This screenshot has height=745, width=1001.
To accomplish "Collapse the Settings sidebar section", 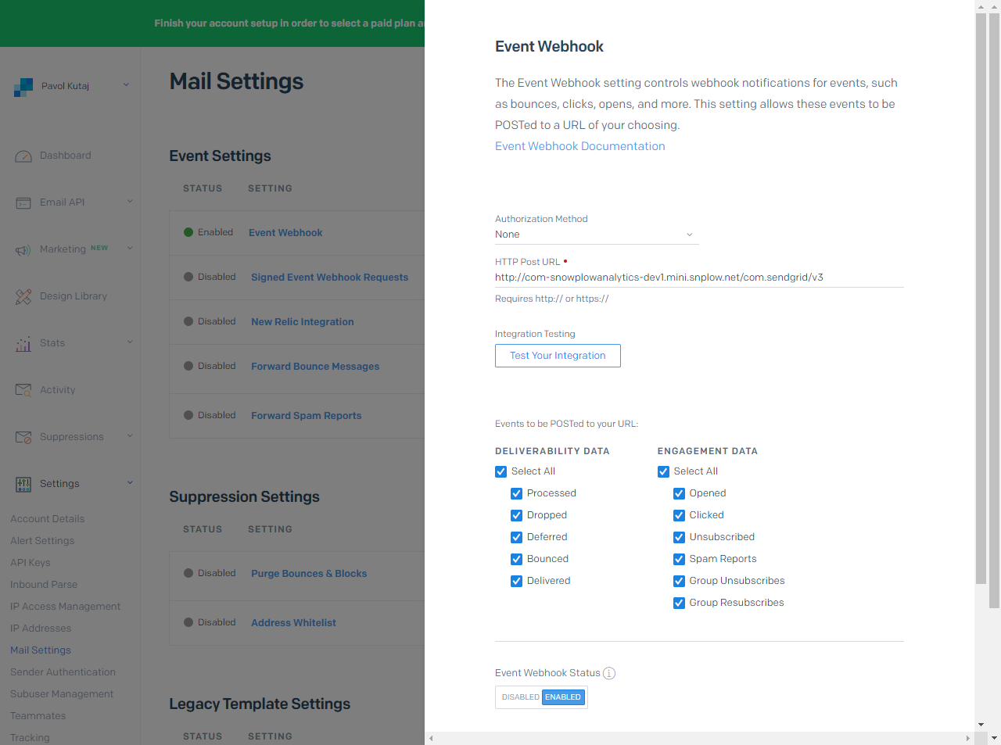I will (x=130, y=483).
